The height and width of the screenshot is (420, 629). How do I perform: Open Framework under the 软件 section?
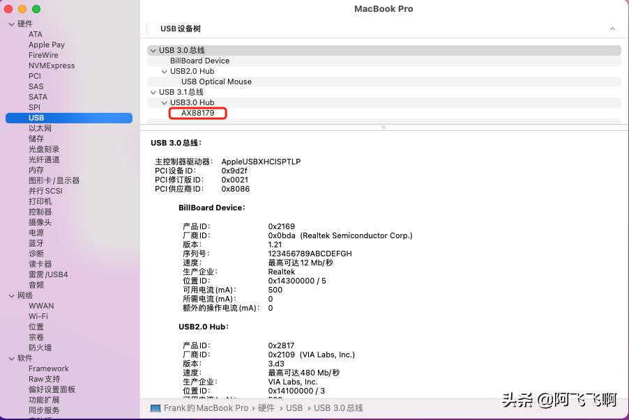[x=49, y=368]
